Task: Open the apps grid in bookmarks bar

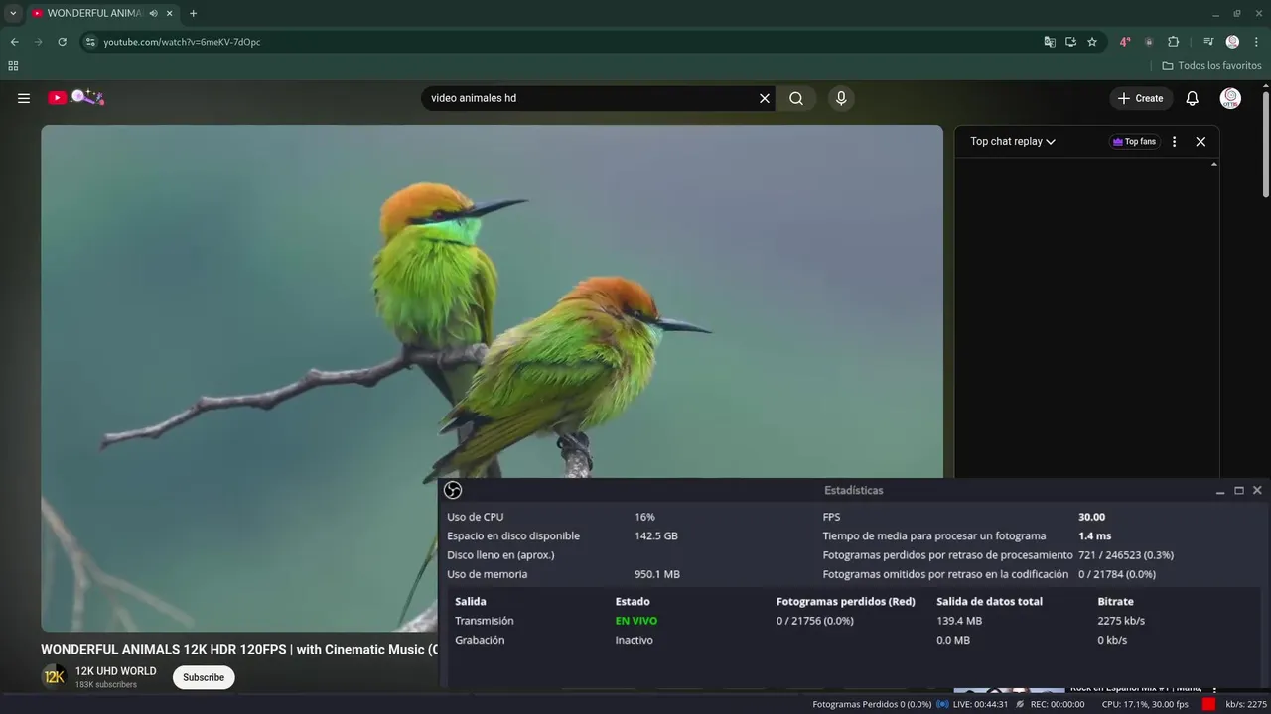Action: [x=13, y=66]
